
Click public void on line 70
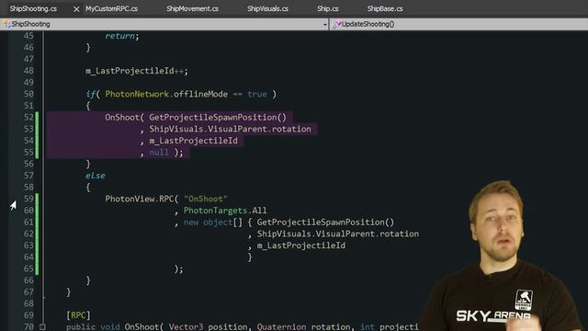[93, 326]
